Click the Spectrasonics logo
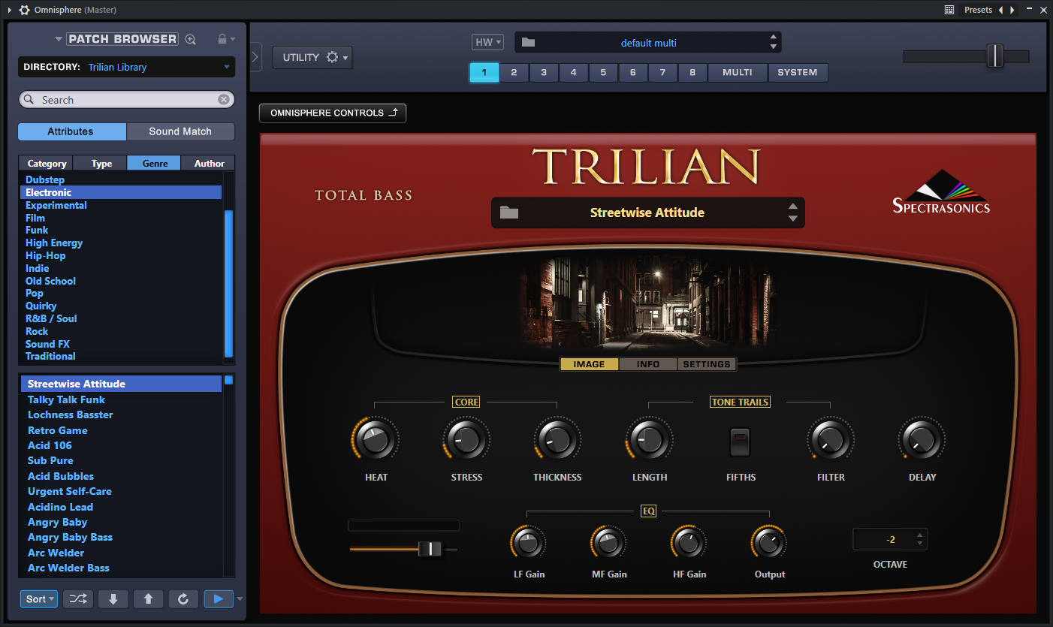Screen dimensions: 1053x627 (x=941, y=192)
